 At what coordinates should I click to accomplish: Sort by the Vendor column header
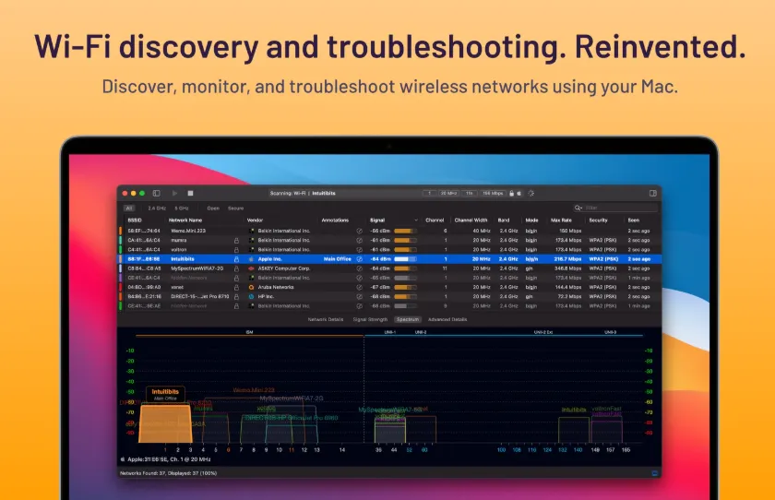tap(255, 220)
